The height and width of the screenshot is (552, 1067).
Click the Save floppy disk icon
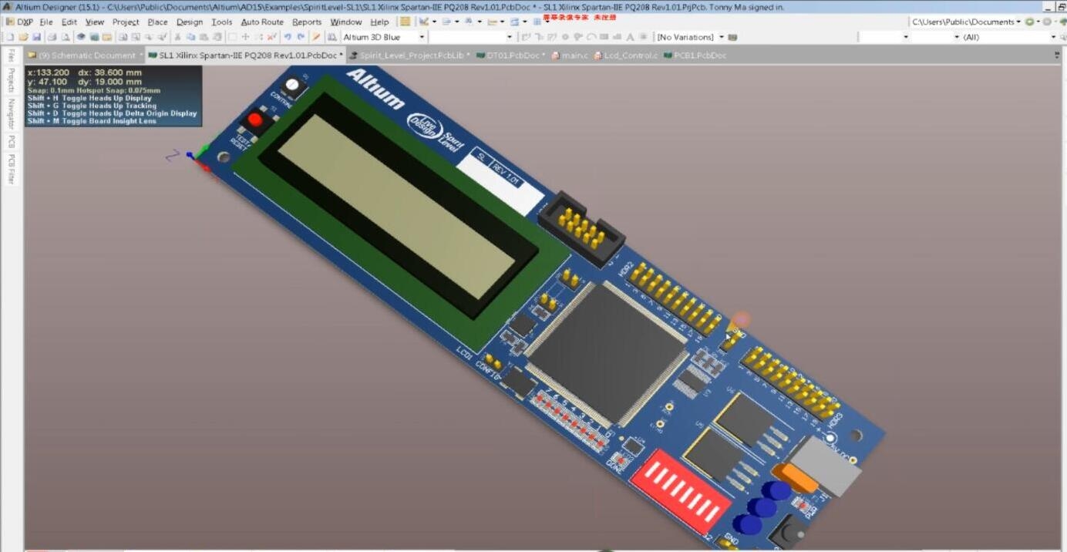pyautogui.click(x=36, y=37)
